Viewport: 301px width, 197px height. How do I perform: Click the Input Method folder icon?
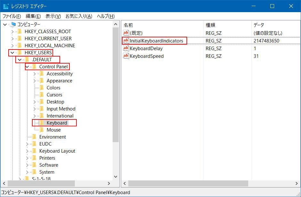pyautogui.click(x=42, y=109)
